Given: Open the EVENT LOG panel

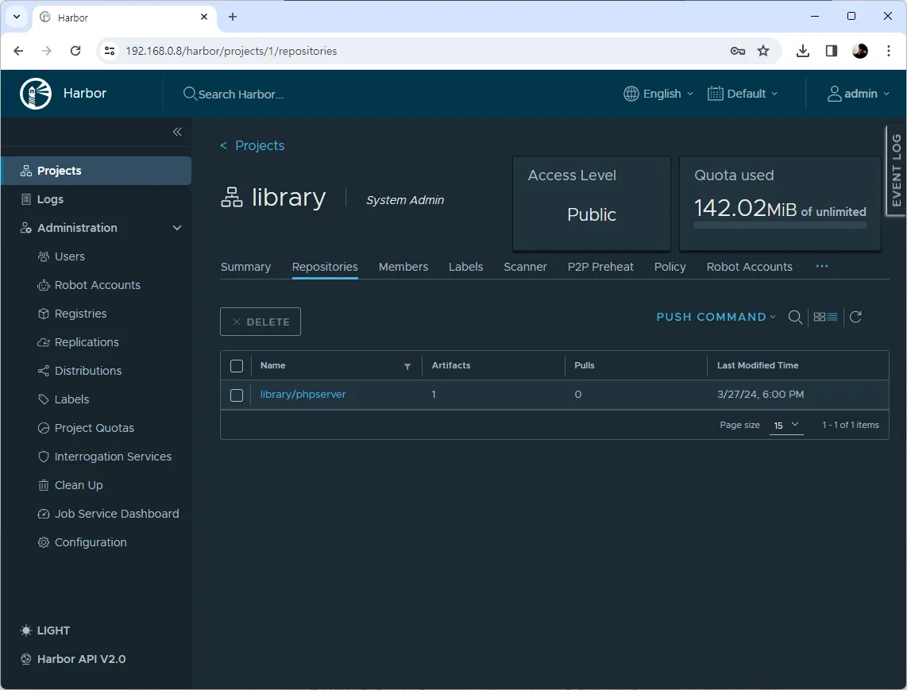Looking at the screenshot, I should pos(896,171).
